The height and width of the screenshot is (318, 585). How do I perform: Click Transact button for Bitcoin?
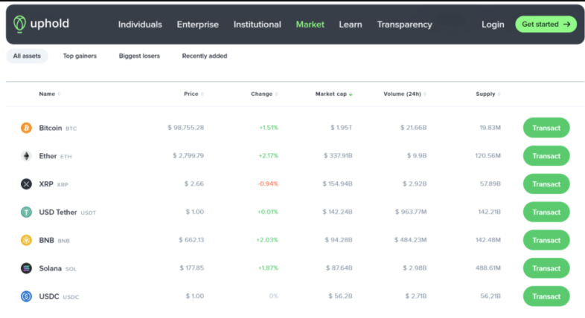(x=546, y=128)
